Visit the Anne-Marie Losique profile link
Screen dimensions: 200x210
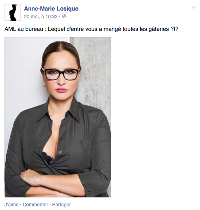point(51,9)
